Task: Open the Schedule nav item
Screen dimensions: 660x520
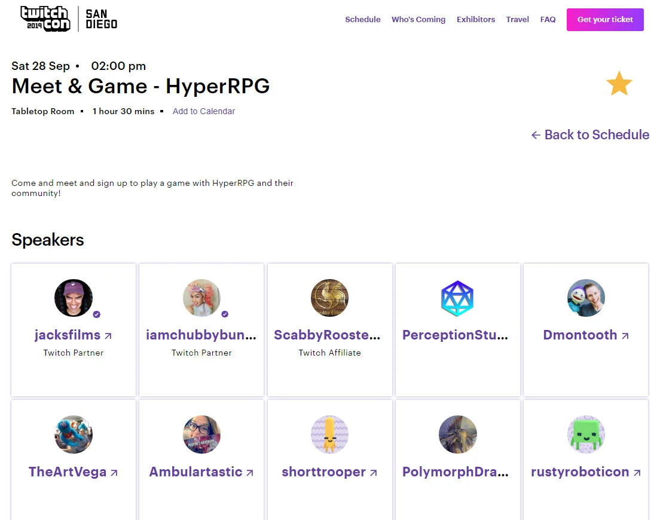Action: tap(362, 19)
